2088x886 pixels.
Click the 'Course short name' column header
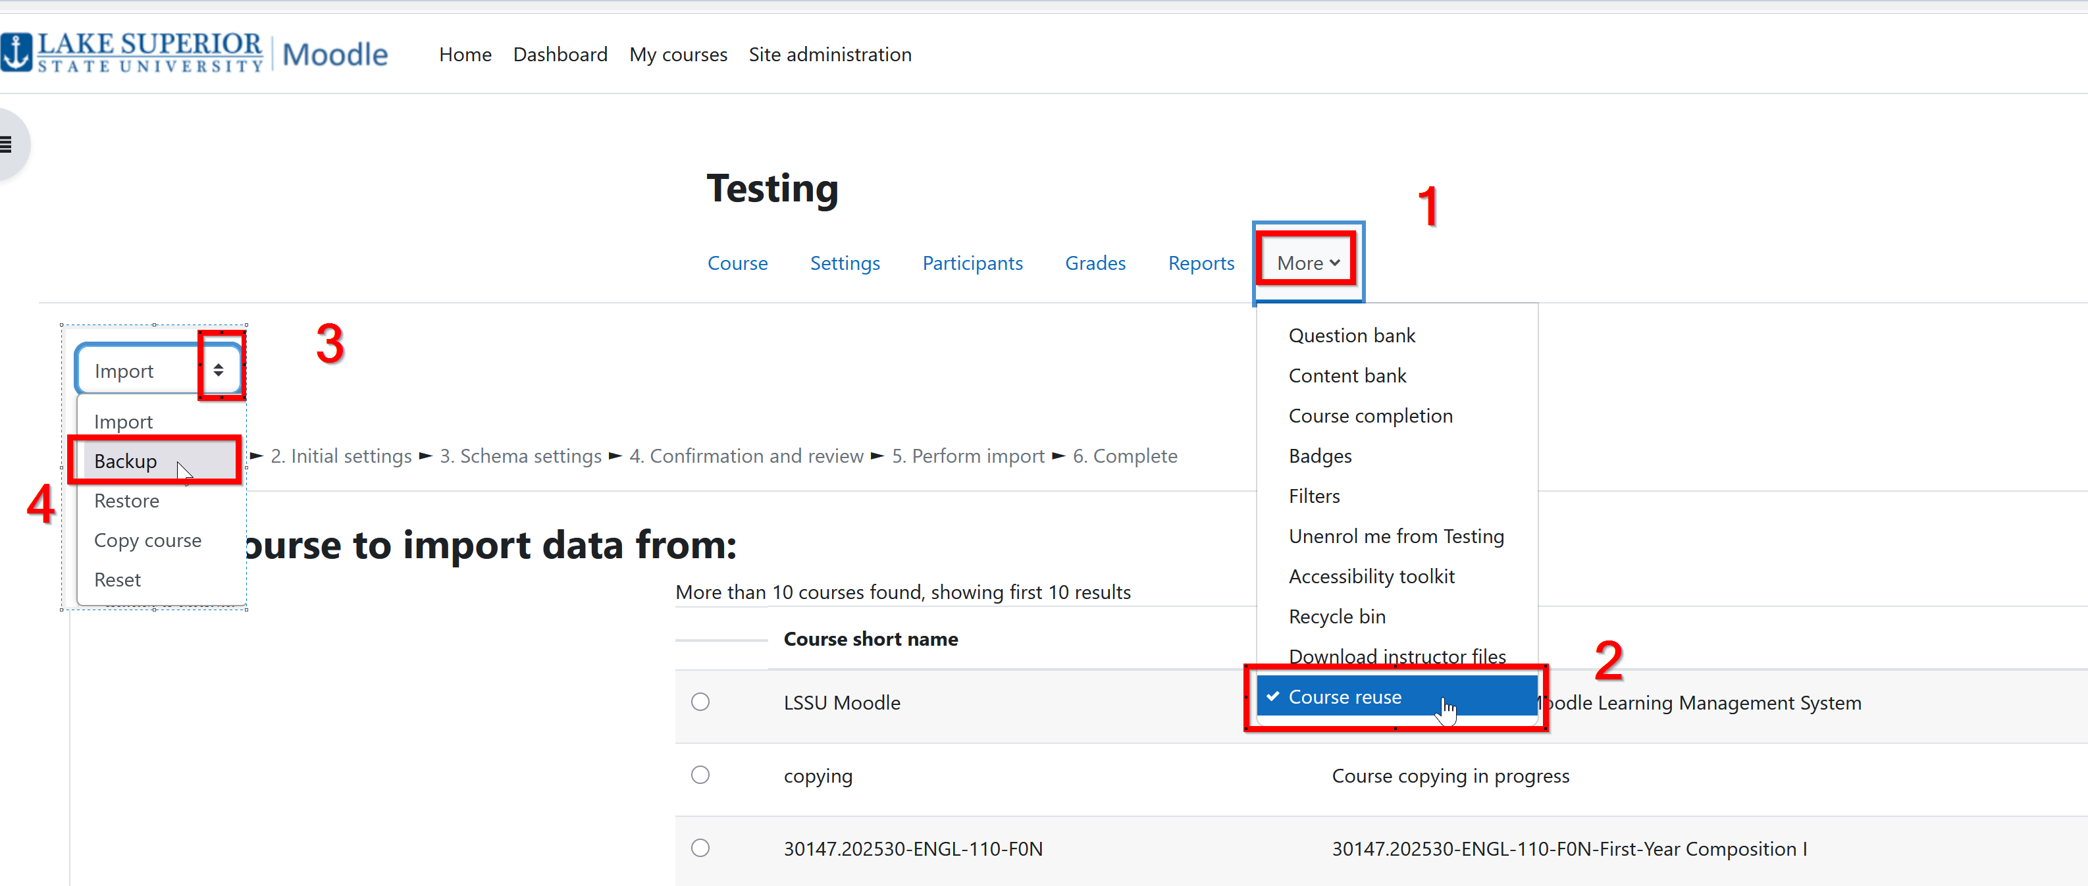(870, 638)
